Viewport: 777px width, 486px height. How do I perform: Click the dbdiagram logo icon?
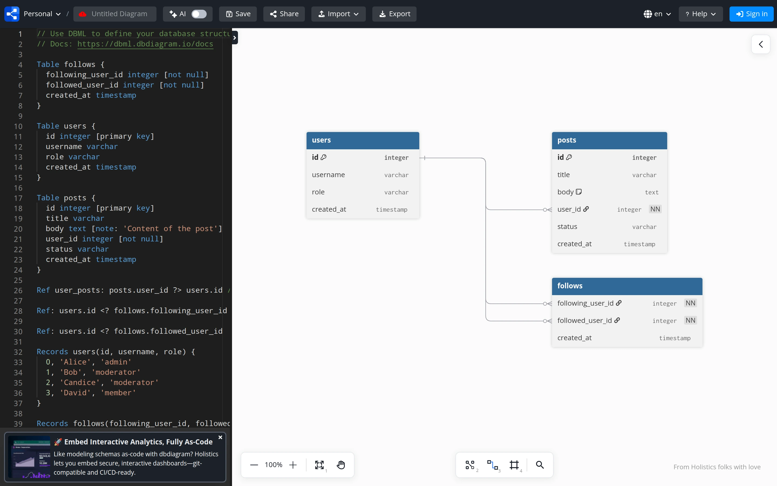tap(12, 14)
